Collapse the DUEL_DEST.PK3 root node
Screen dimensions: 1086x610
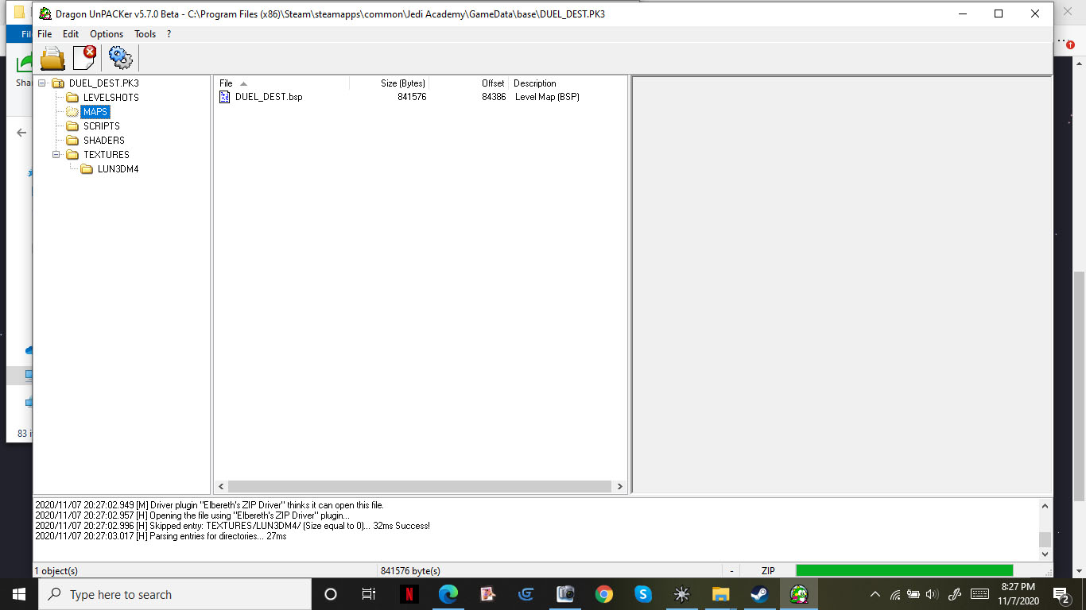pos(42,83)
